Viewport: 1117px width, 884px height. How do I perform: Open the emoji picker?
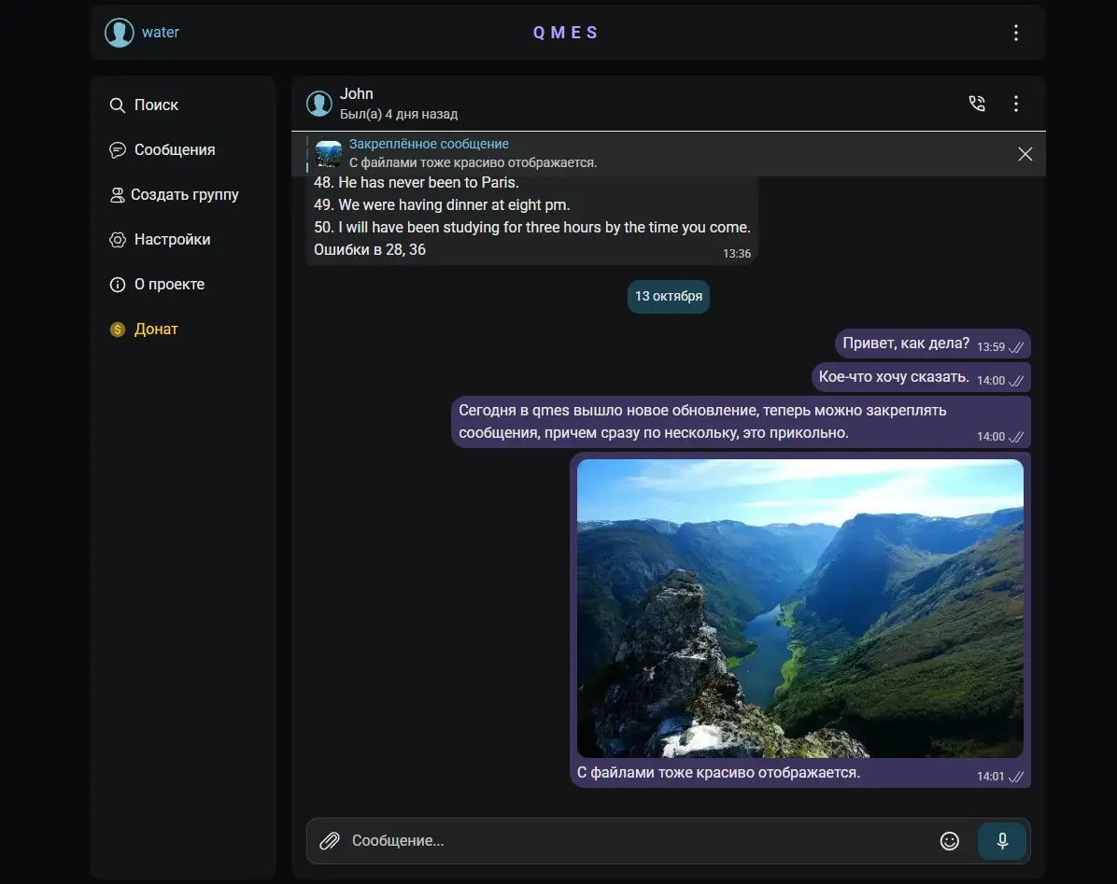[950, 840]
